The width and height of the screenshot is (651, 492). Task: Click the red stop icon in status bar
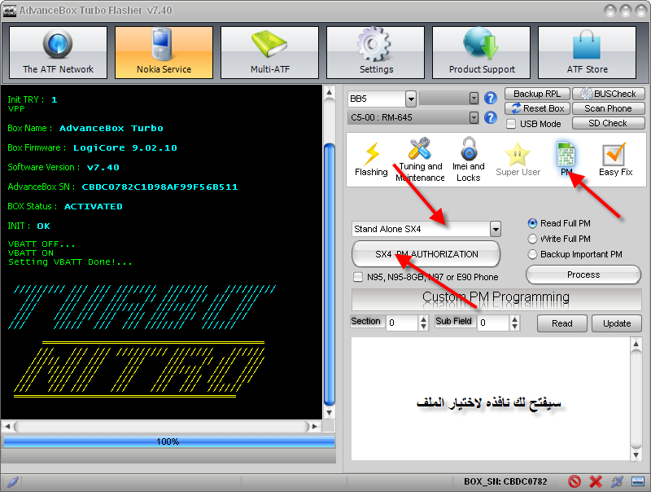(x=575, y=481)
